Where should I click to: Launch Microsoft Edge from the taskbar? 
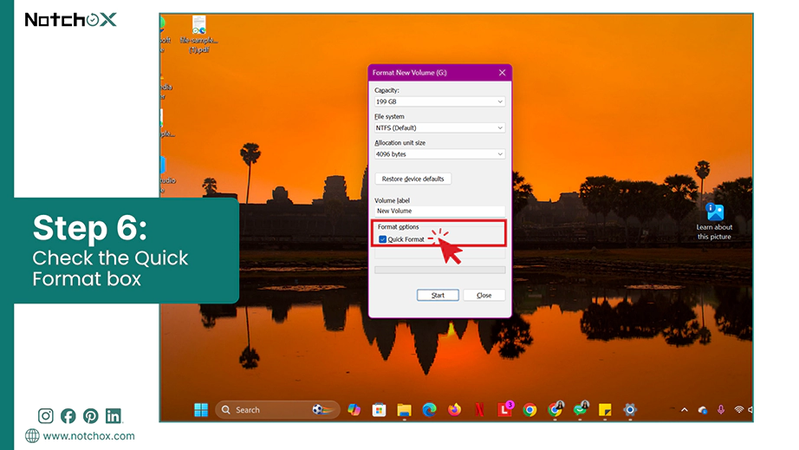click(429, 410)
